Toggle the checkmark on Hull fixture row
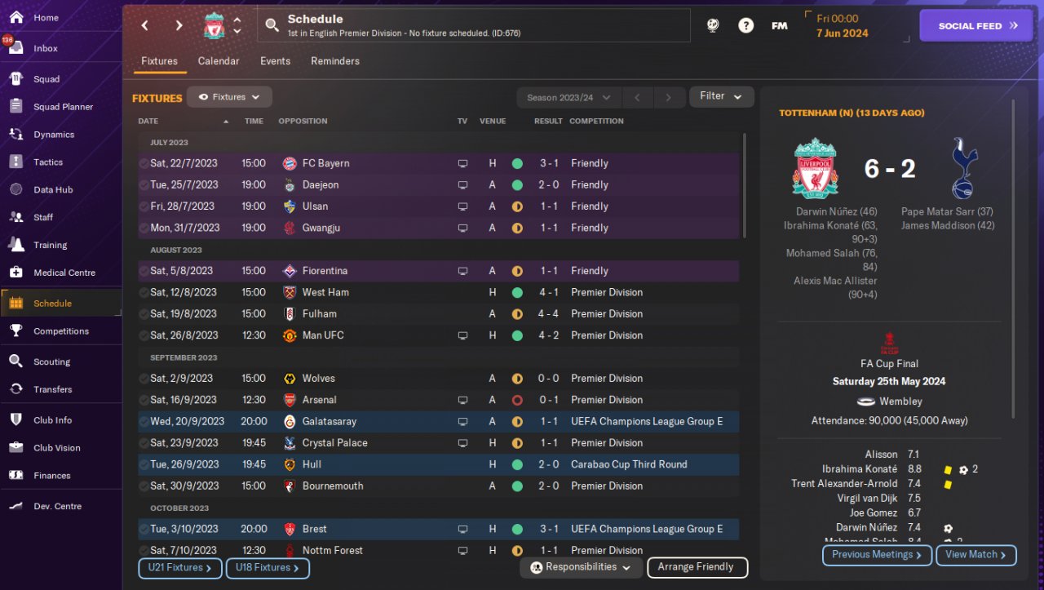Screen dimensions: 1044x590 click(x=144, y=464)
